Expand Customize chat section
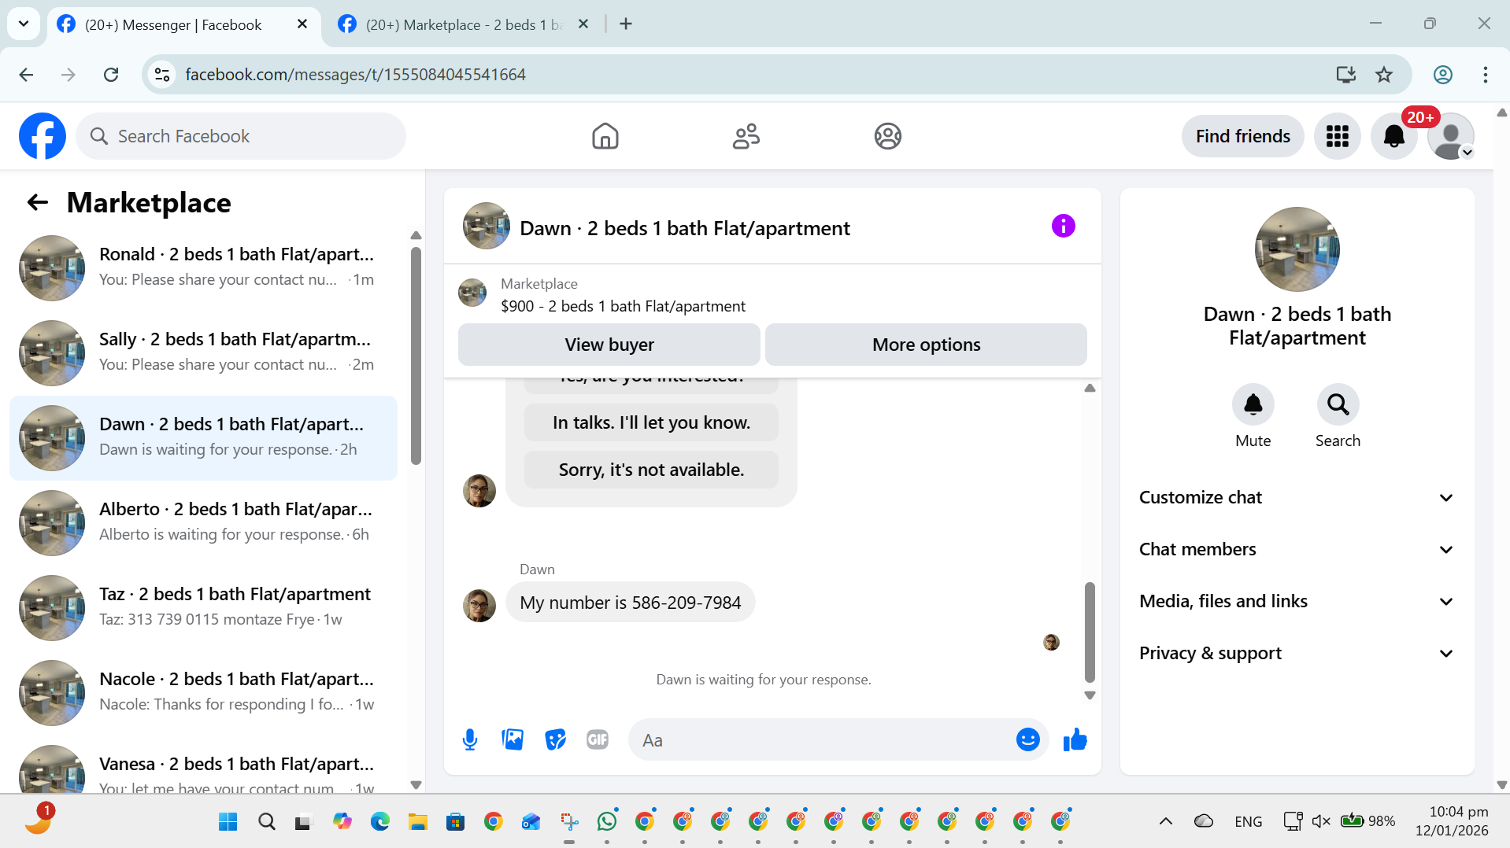 click(x=1296, y=497)
